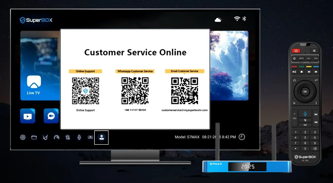Tap the rewind button on remote
This screenshot has width=333, height=183.
point(309,72)
